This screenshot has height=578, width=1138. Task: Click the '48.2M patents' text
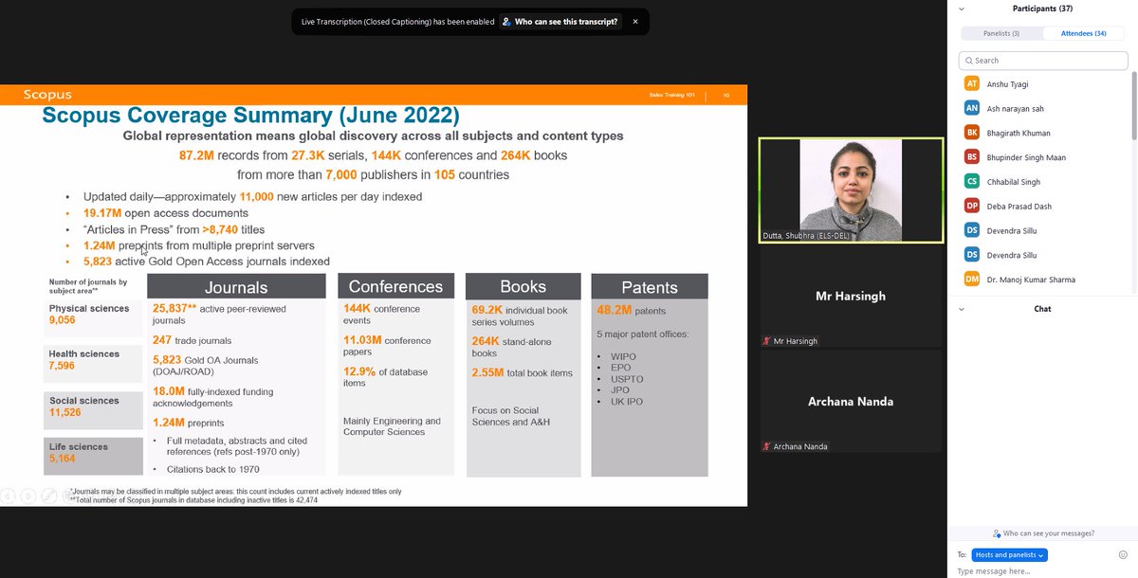[x=631, y=311]
